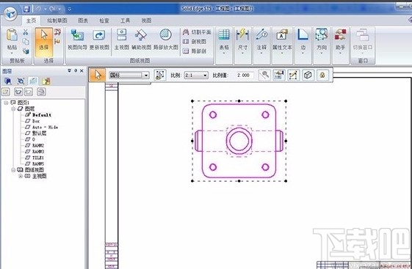Switch to the 绘制草图 ribbon tab
Viewport: 412px width, 269px height.
[57, 21]
